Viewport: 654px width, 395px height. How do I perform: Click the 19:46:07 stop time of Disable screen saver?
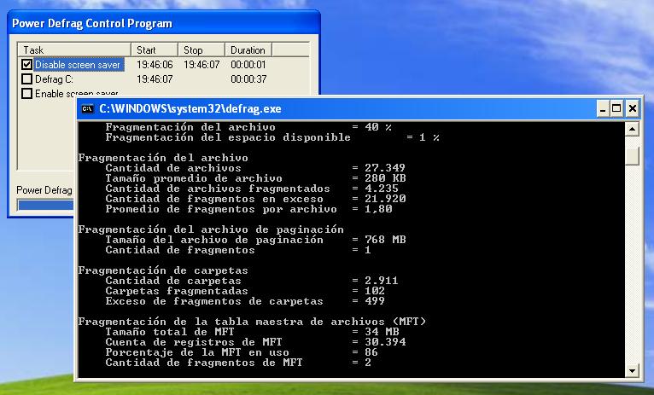pos(201,65)
